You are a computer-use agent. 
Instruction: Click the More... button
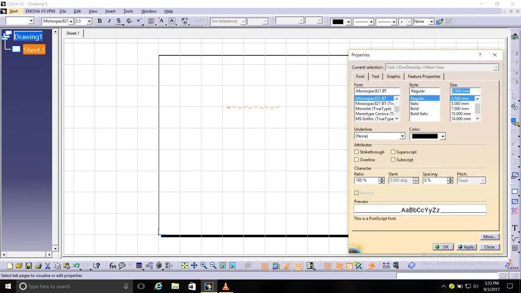(x=490, y=237)
